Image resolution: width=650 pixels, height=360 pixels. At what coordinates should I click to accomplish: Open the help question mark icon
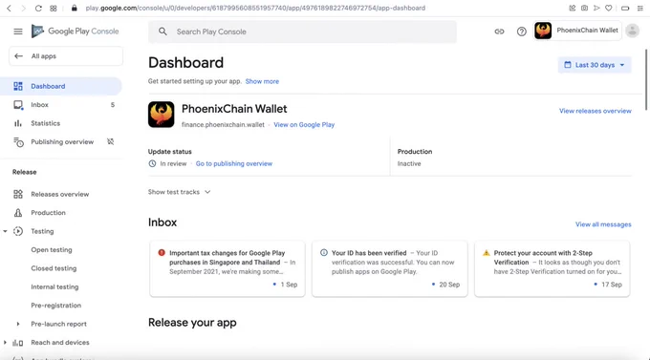(x=522, y=32)
